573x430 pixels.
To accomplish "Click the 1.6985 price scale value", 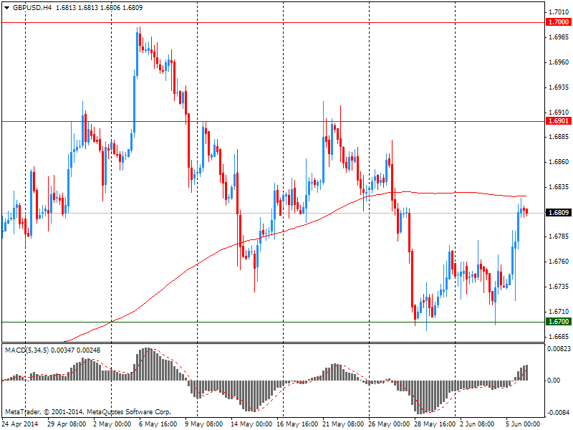I will click(559, 37).
